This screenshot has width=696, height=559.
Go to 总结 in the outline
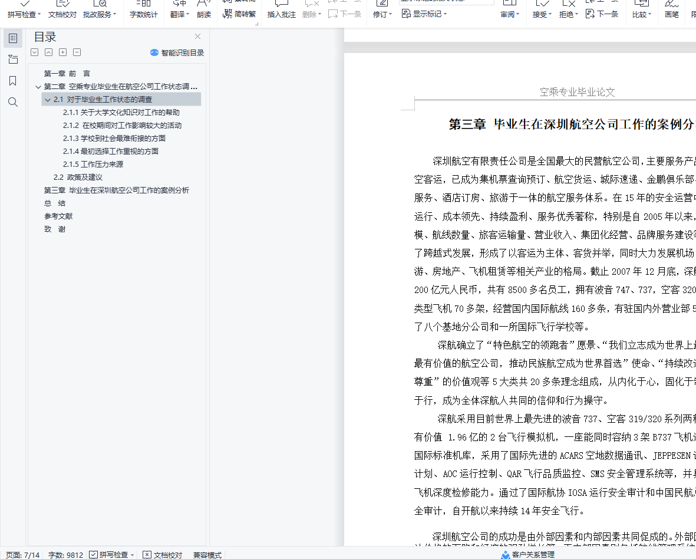(x=55, y=203)
